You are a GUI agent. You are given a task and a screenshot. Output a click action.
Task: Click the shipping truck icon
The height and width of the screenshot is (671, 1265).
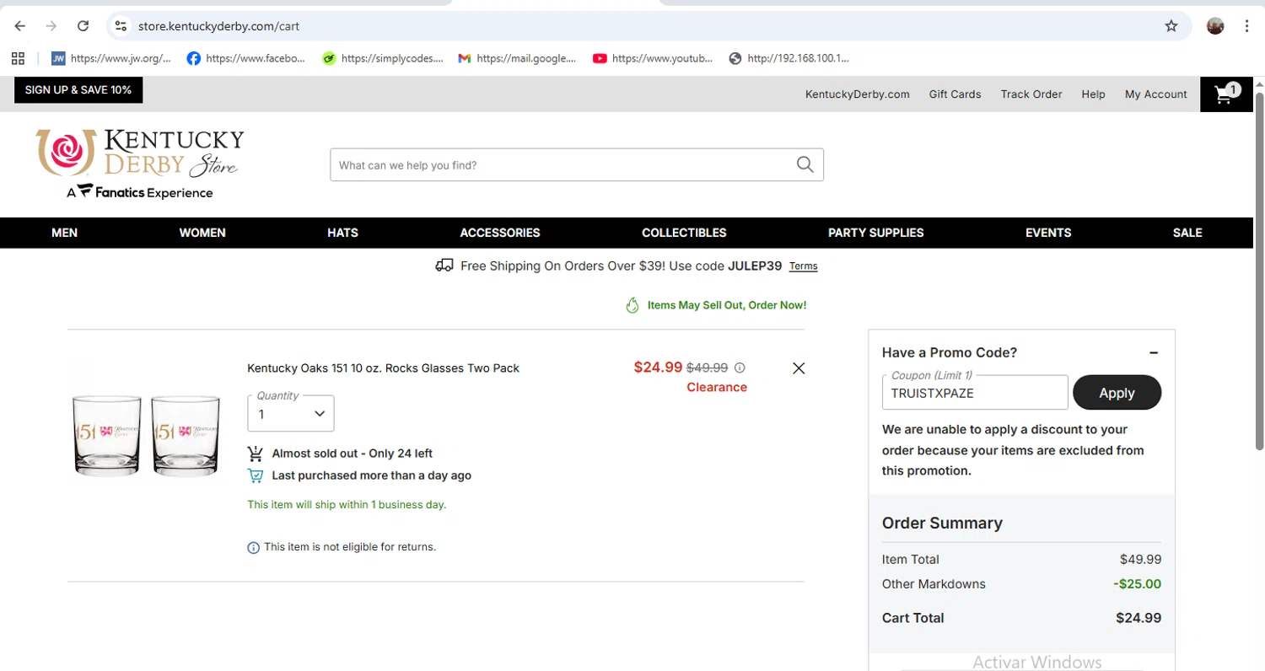coord(444,266)
